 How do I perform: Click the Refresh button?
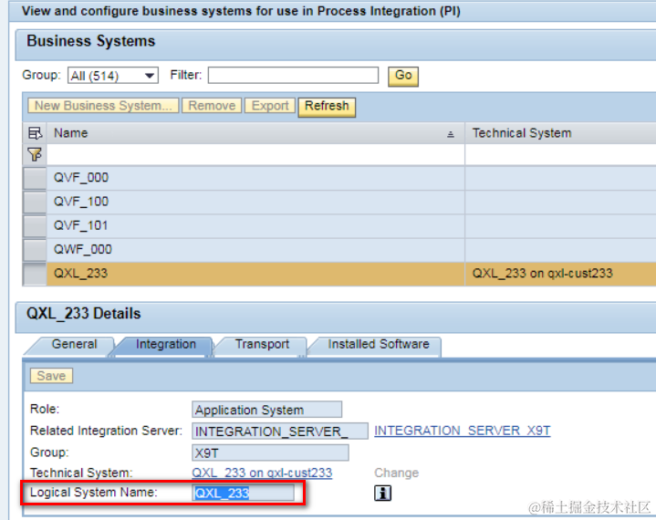(327, 107)
